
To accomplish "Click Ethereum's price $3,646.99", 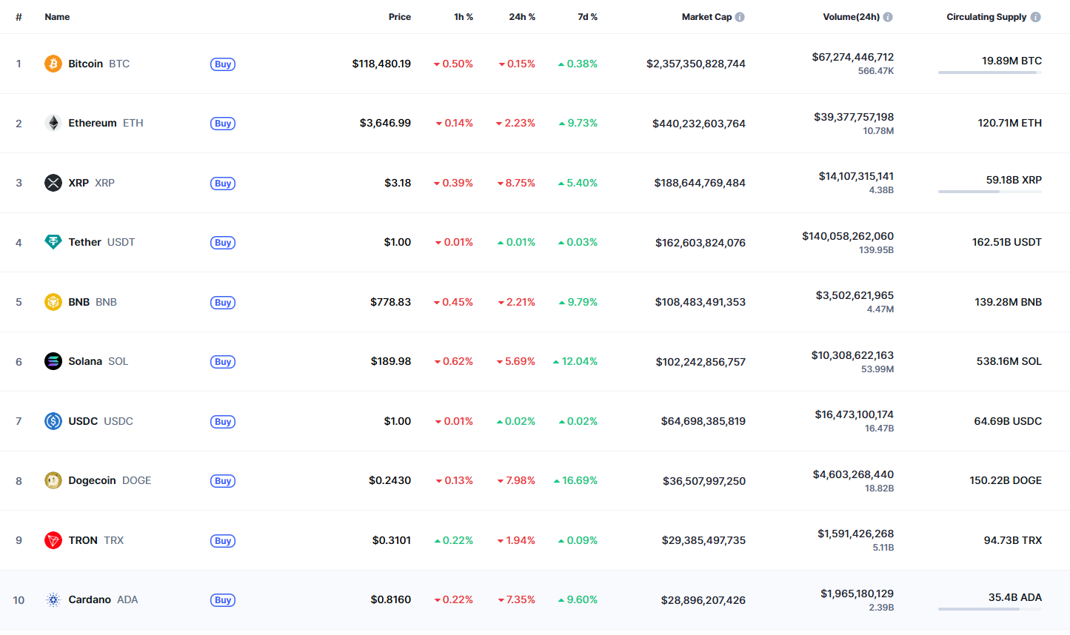I will pos(385,123).
